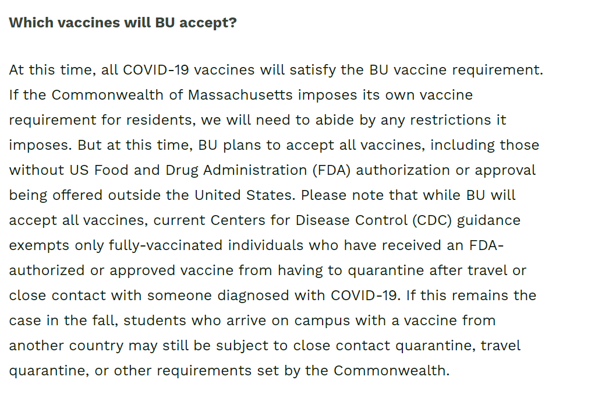This screenshot has width=591, height=401.
Task: Click the word 'exempts' at line start
Action: click(x=39, y=245)
